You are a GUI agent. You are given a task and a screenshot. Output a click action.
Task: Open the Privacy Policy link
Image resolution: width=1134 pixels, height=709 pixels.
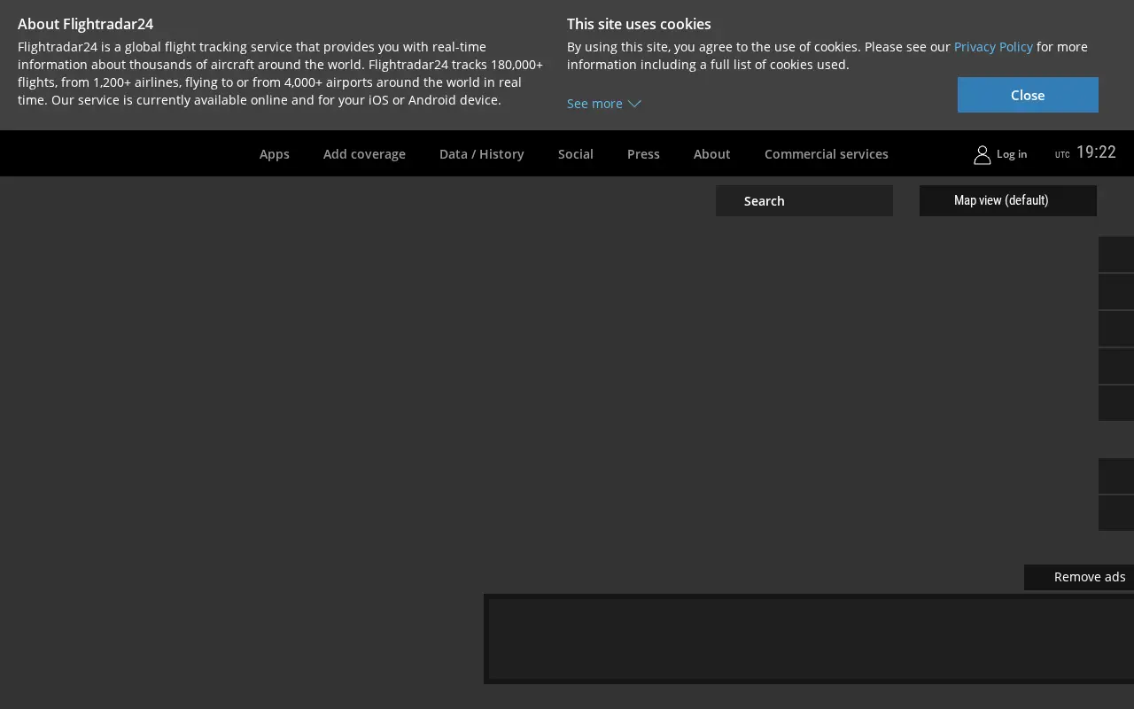(x=993, y=47)
